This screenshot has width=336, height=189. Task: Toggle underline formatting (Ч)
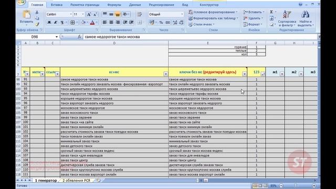coord(62,22)
